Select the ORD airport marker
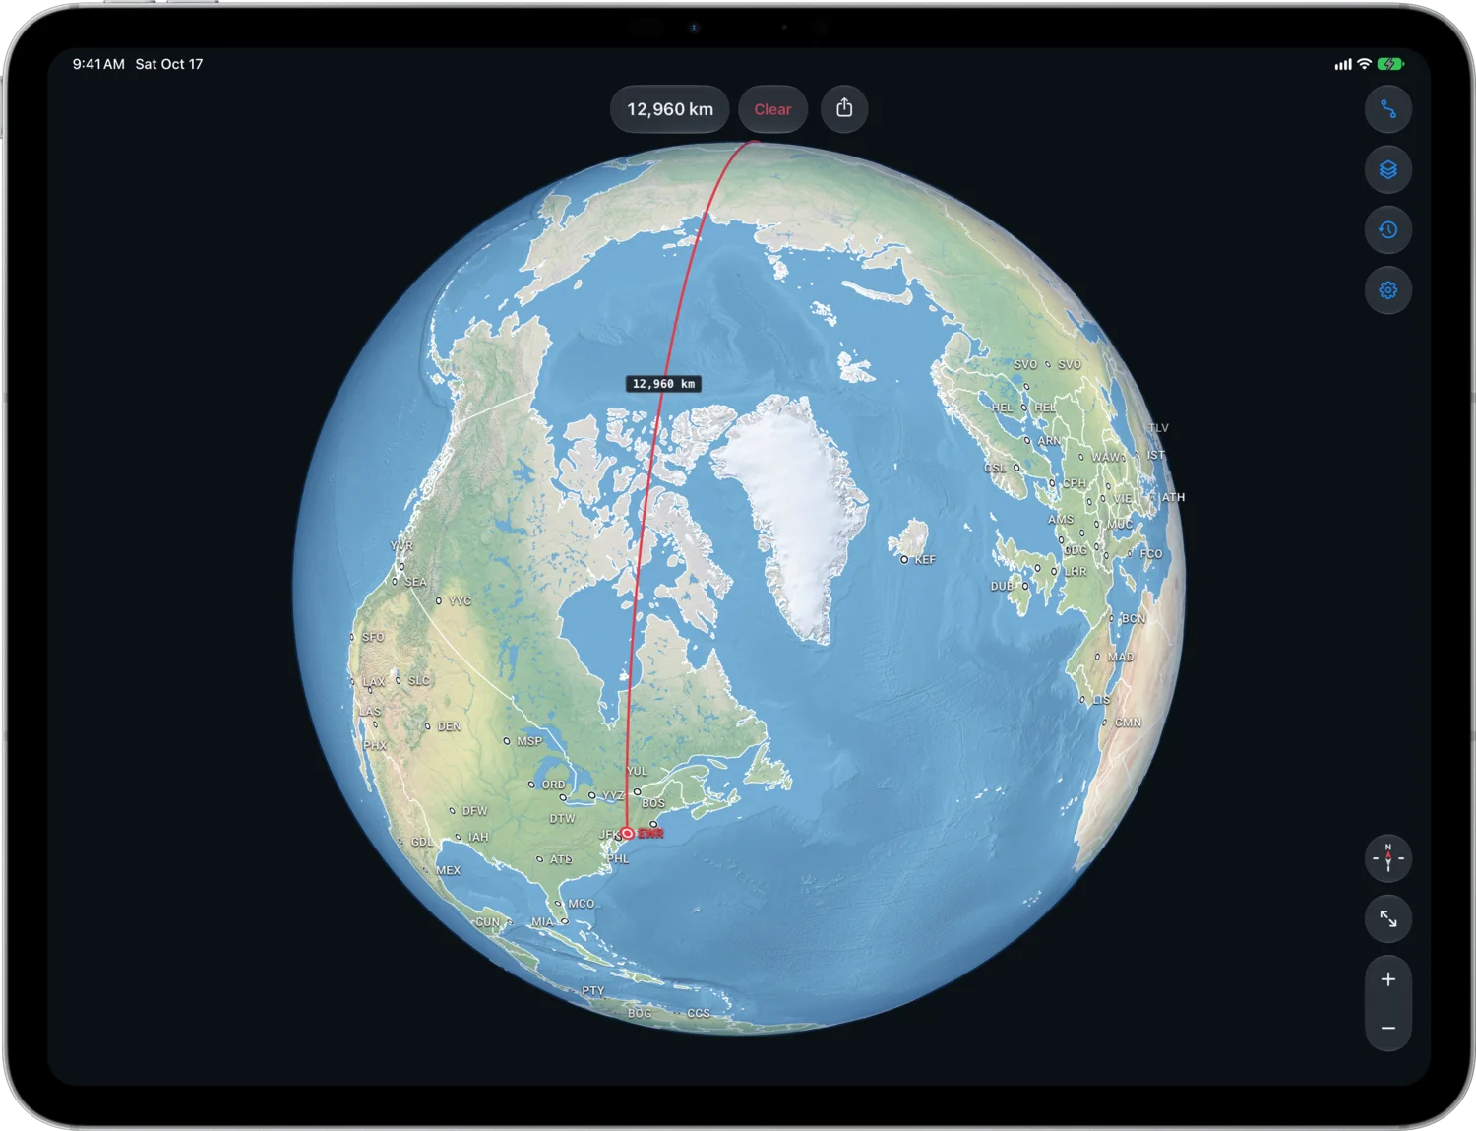1476x1131 pixels. coord(531,785)
